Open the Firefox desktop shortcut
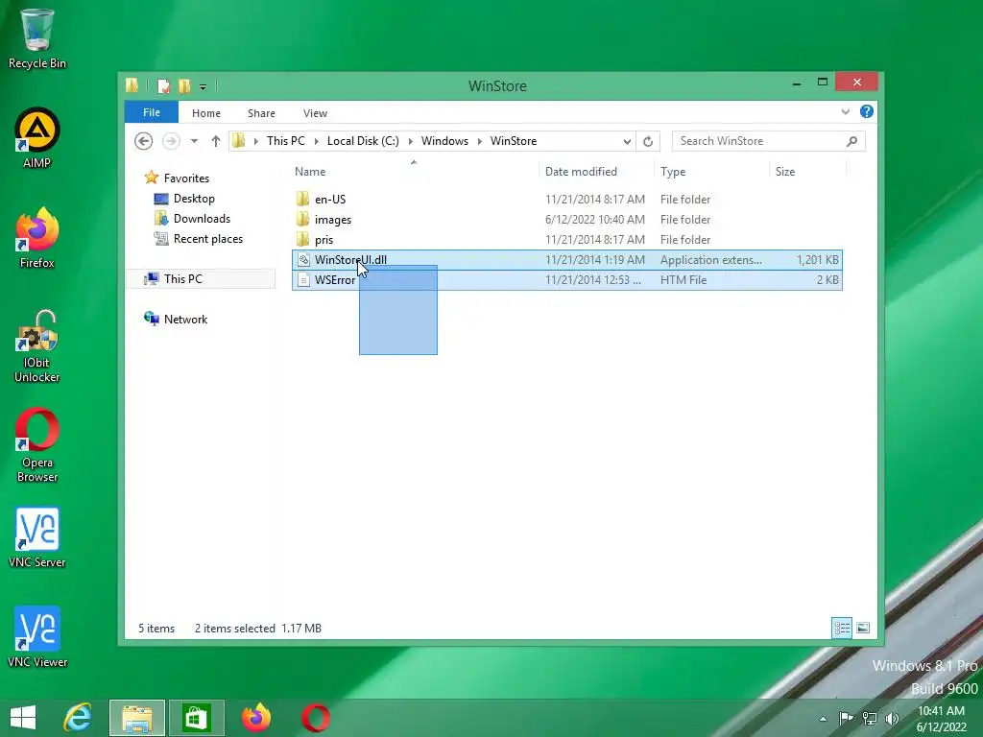Viewport: 983px width, 737px height. click(x=37, y=238)
